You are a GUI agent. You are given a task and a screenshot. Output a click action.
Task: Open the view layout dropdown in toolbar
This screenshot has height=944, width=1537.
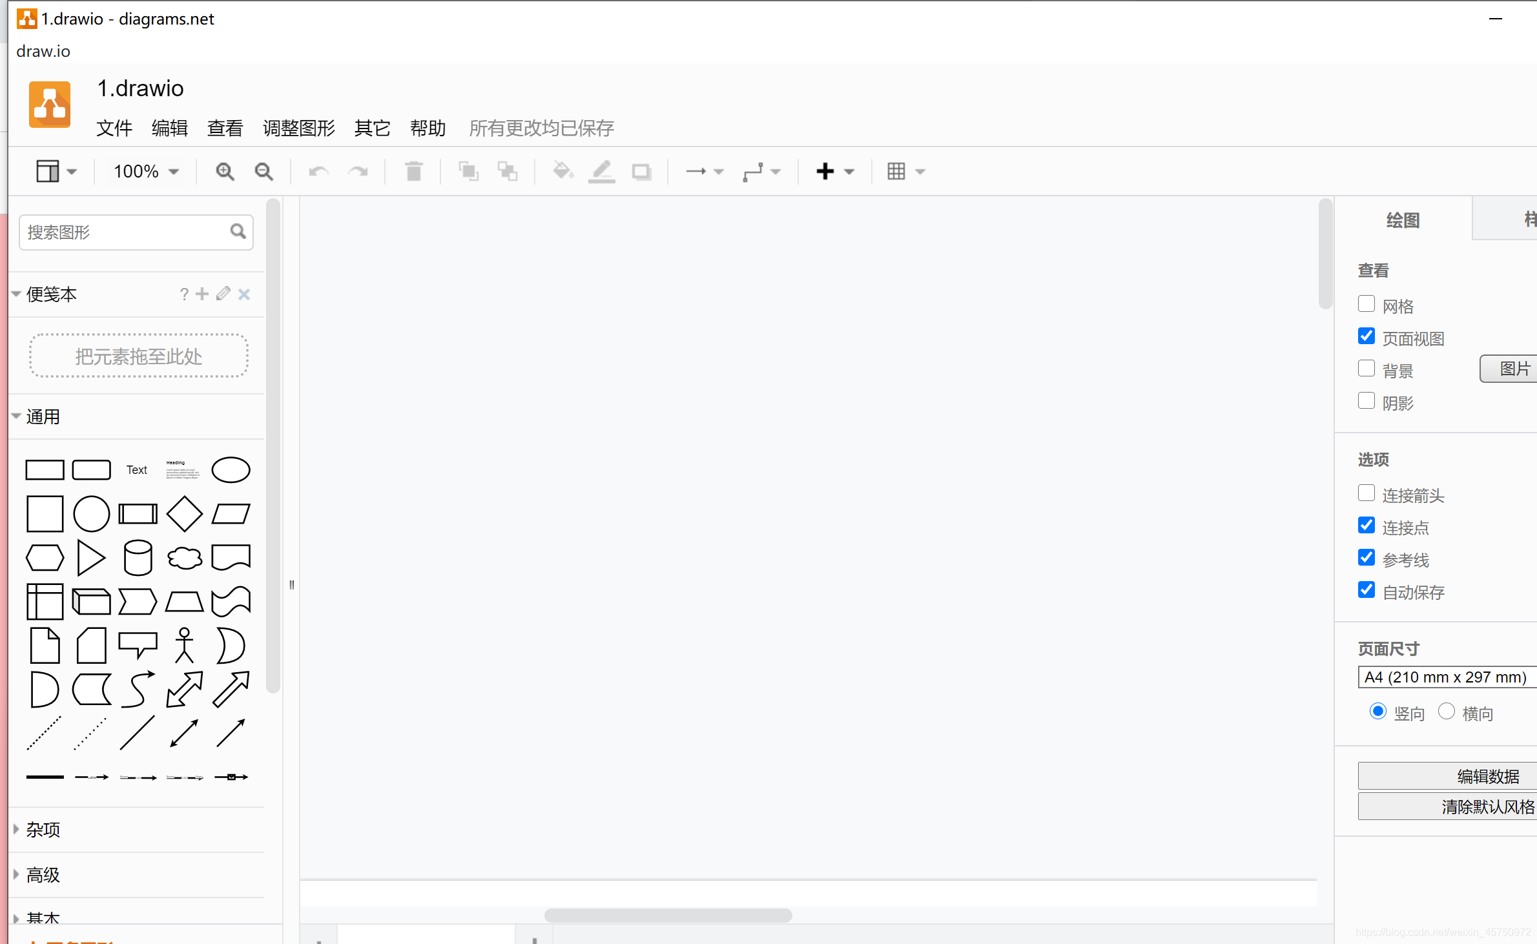point(56,171)
